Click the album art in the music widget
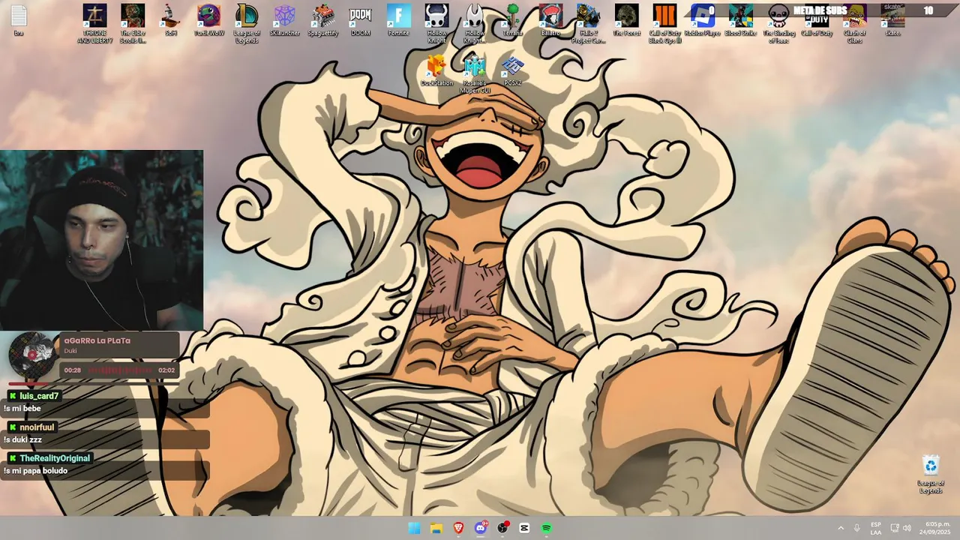Image resolution: width=960 pixels, height=540 pixels. pyautogui.click(x=32, y=355)
